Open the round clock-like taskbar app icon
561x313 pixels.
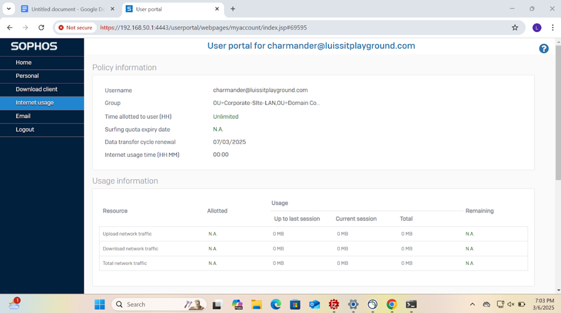coord(372,304)
